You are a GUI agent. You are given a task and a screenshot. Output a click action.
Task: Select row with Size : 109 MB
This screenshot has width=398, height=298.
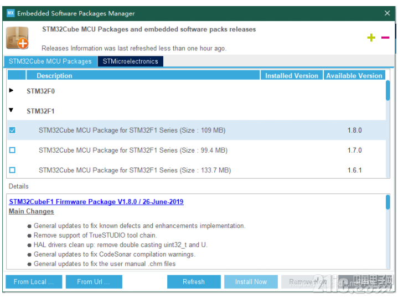(197, 130)
